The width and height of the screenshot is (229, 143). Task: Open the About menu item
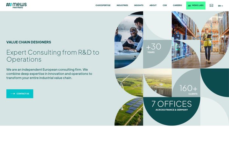click(153, 5)
